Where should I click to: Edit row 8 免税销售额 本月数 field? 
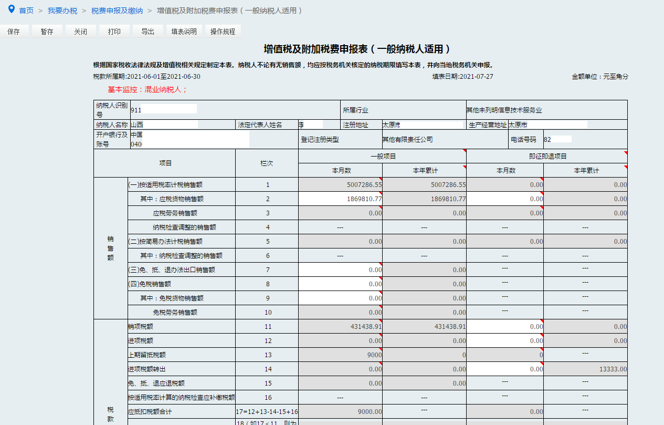pos(340,284)
